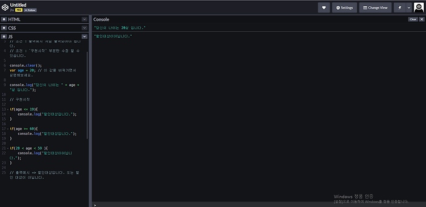Open the dropdown arrow beside the pin
The height and width of the screenshot is (207, 426).
click(x=409, y=7)
